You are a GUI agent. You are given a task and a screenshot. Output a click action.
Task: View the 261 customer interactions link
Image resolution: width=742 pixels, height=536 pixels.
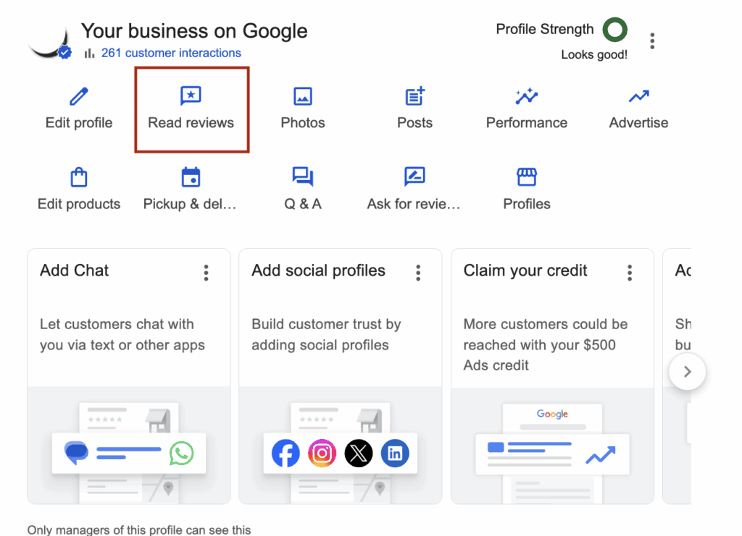(x=172, y=53)
